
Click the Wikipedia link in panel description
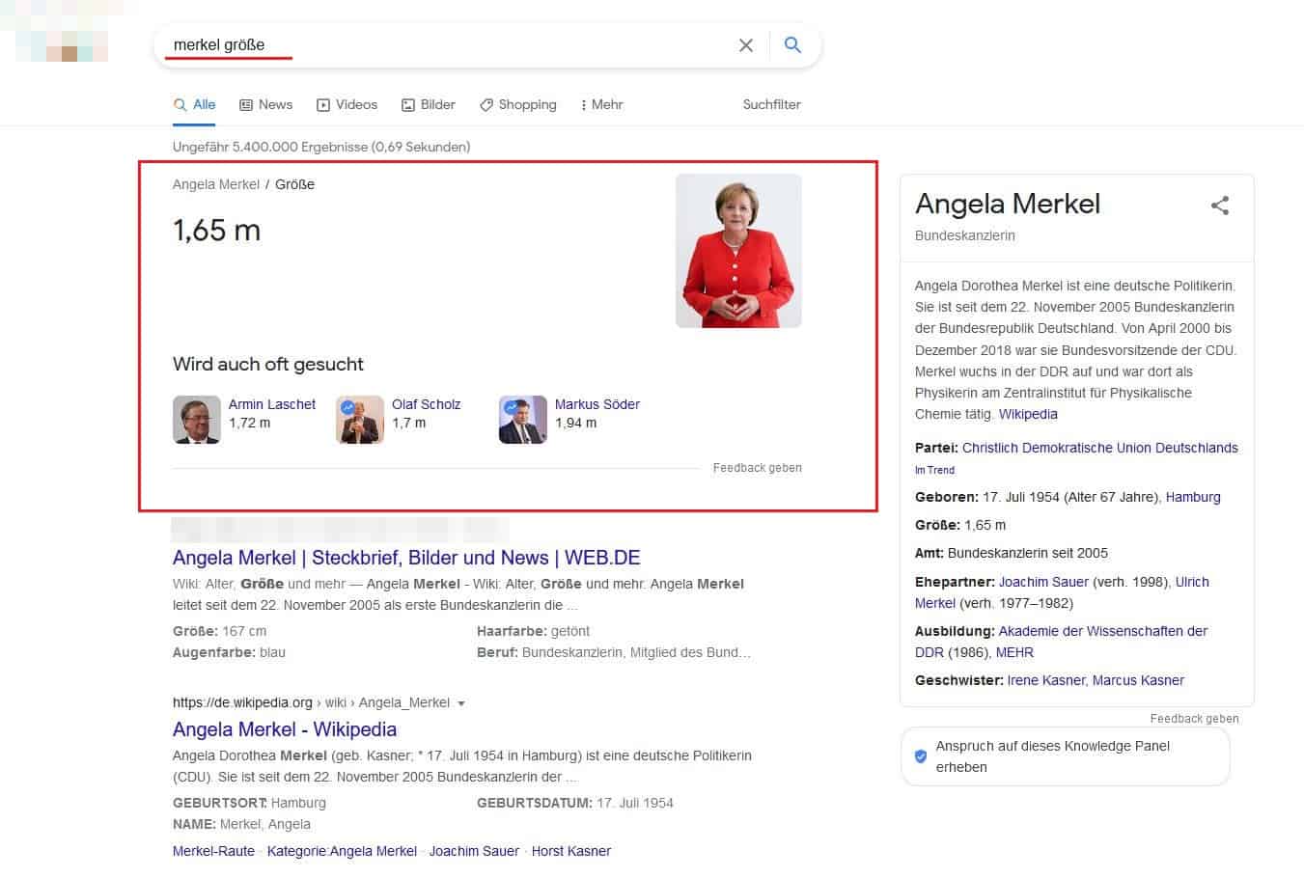(x=1028, y=414)
